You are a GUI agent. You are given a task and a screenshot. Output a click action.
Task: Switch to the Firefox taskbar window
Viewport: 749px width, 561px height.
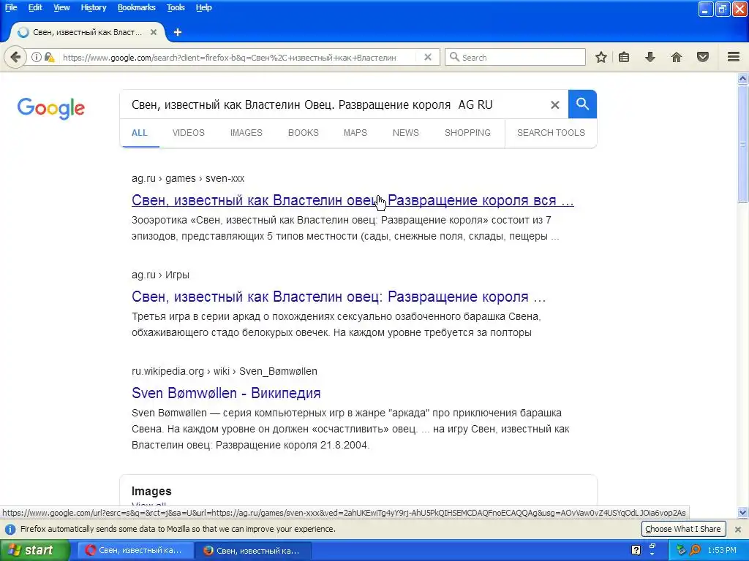[x=253, y=551]
